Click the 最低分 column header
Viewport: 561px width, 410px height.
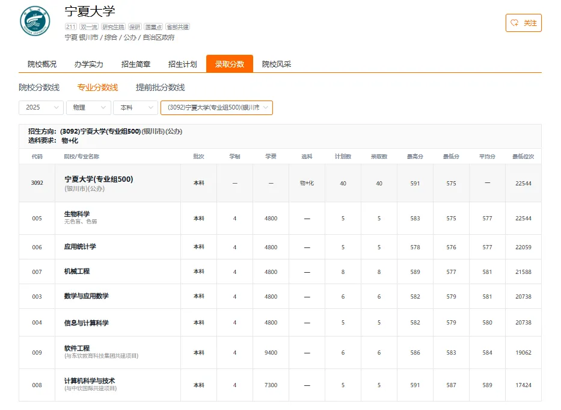pyautogui.click(x=451, y=157)
